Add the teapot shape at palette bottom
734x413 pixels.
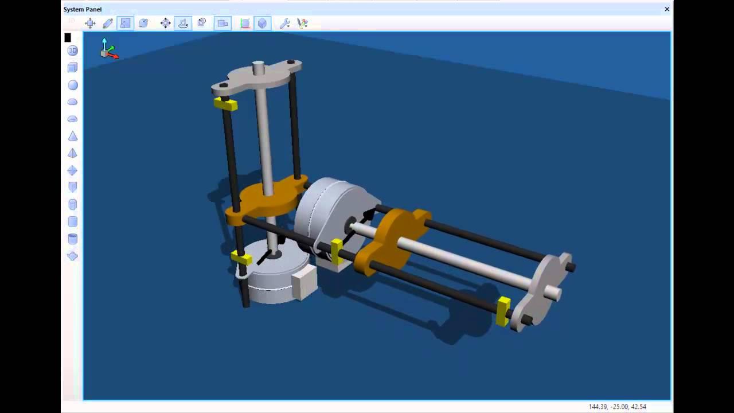click(x=72, y=256)
